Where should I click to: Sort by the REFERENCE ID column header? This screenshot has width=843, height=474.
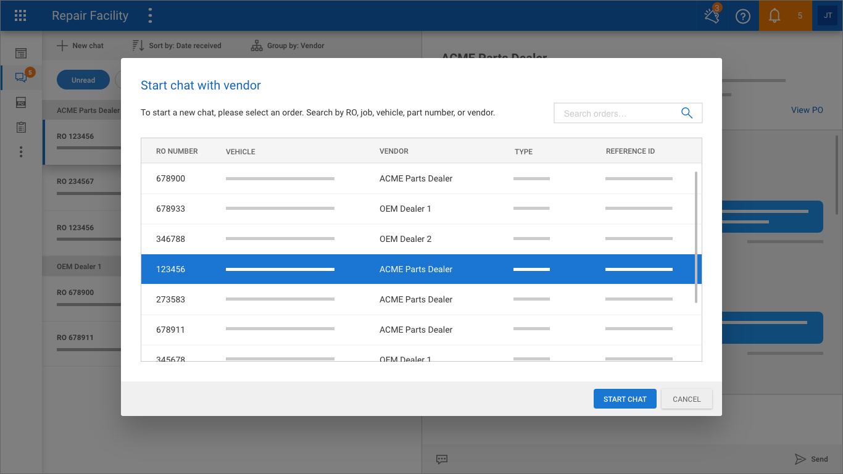630,151
